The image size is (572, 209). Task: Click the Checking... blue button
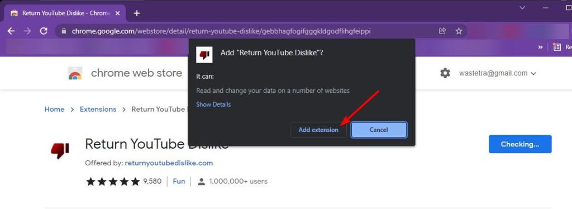pos(520,144)
